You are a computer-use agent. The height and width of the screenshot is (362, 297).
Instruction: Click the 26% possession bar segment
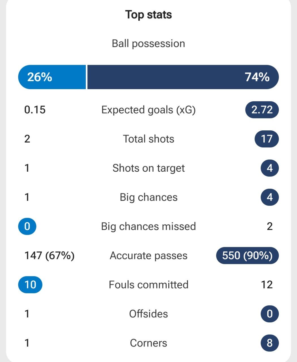(52, 77)
